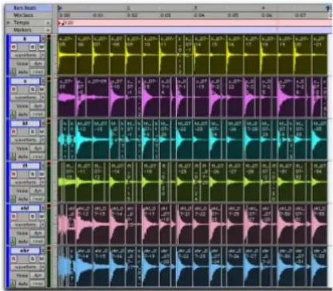This screenshot has height=291, width=333.
Task: Click the Markers ruler label
Action: coord(23,30)
